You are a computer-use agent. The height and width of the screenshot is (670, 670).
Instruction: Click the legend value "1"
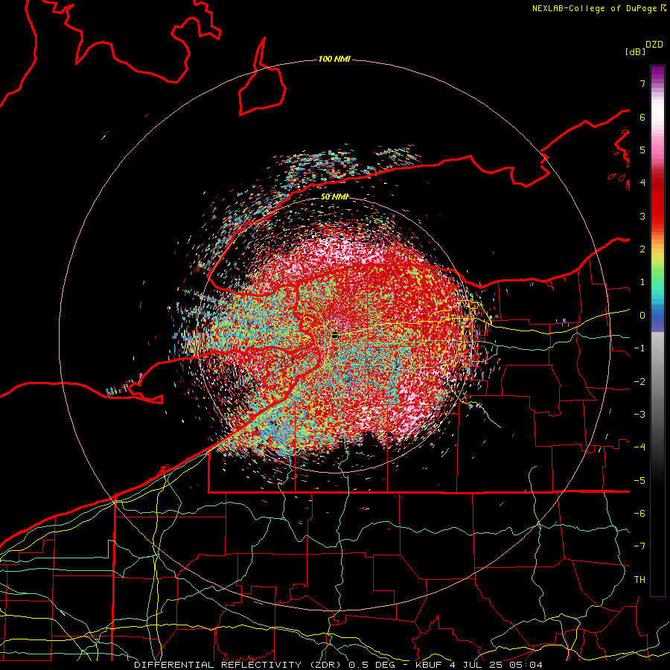click(x=642, y=282)
